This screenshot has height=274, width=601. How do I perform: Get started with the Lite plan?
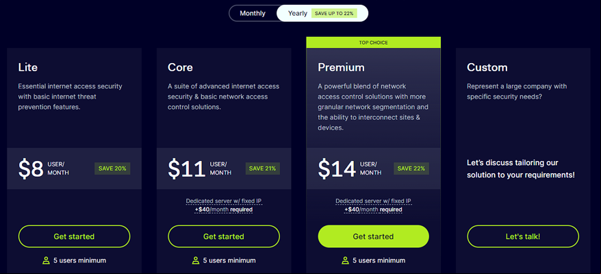tap(74, 236)
